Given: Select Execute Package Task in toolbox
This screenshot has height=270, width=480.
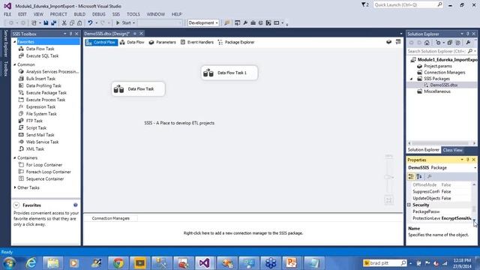Looking at the screenshot, I should click(46, 93).
